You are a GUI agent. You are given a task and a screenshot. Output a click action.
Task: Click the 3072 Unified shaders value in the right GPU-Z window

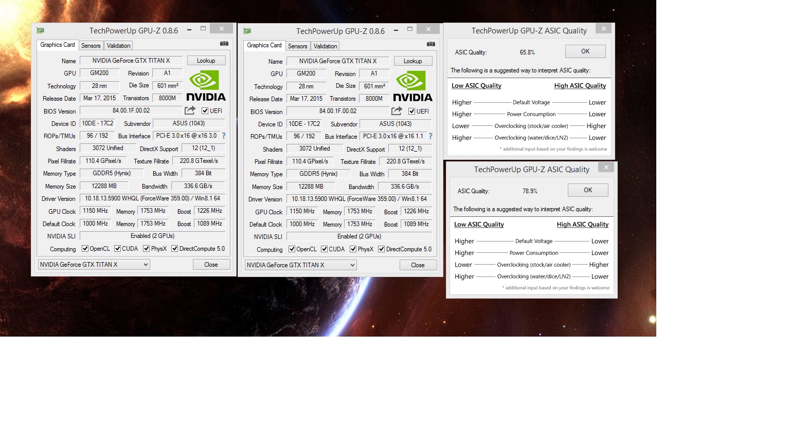pyautogui.click(x=315, y=149)
